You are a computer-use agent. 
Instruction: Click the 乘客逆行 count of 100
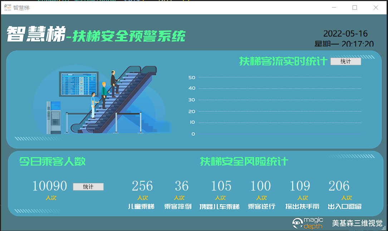260,186
